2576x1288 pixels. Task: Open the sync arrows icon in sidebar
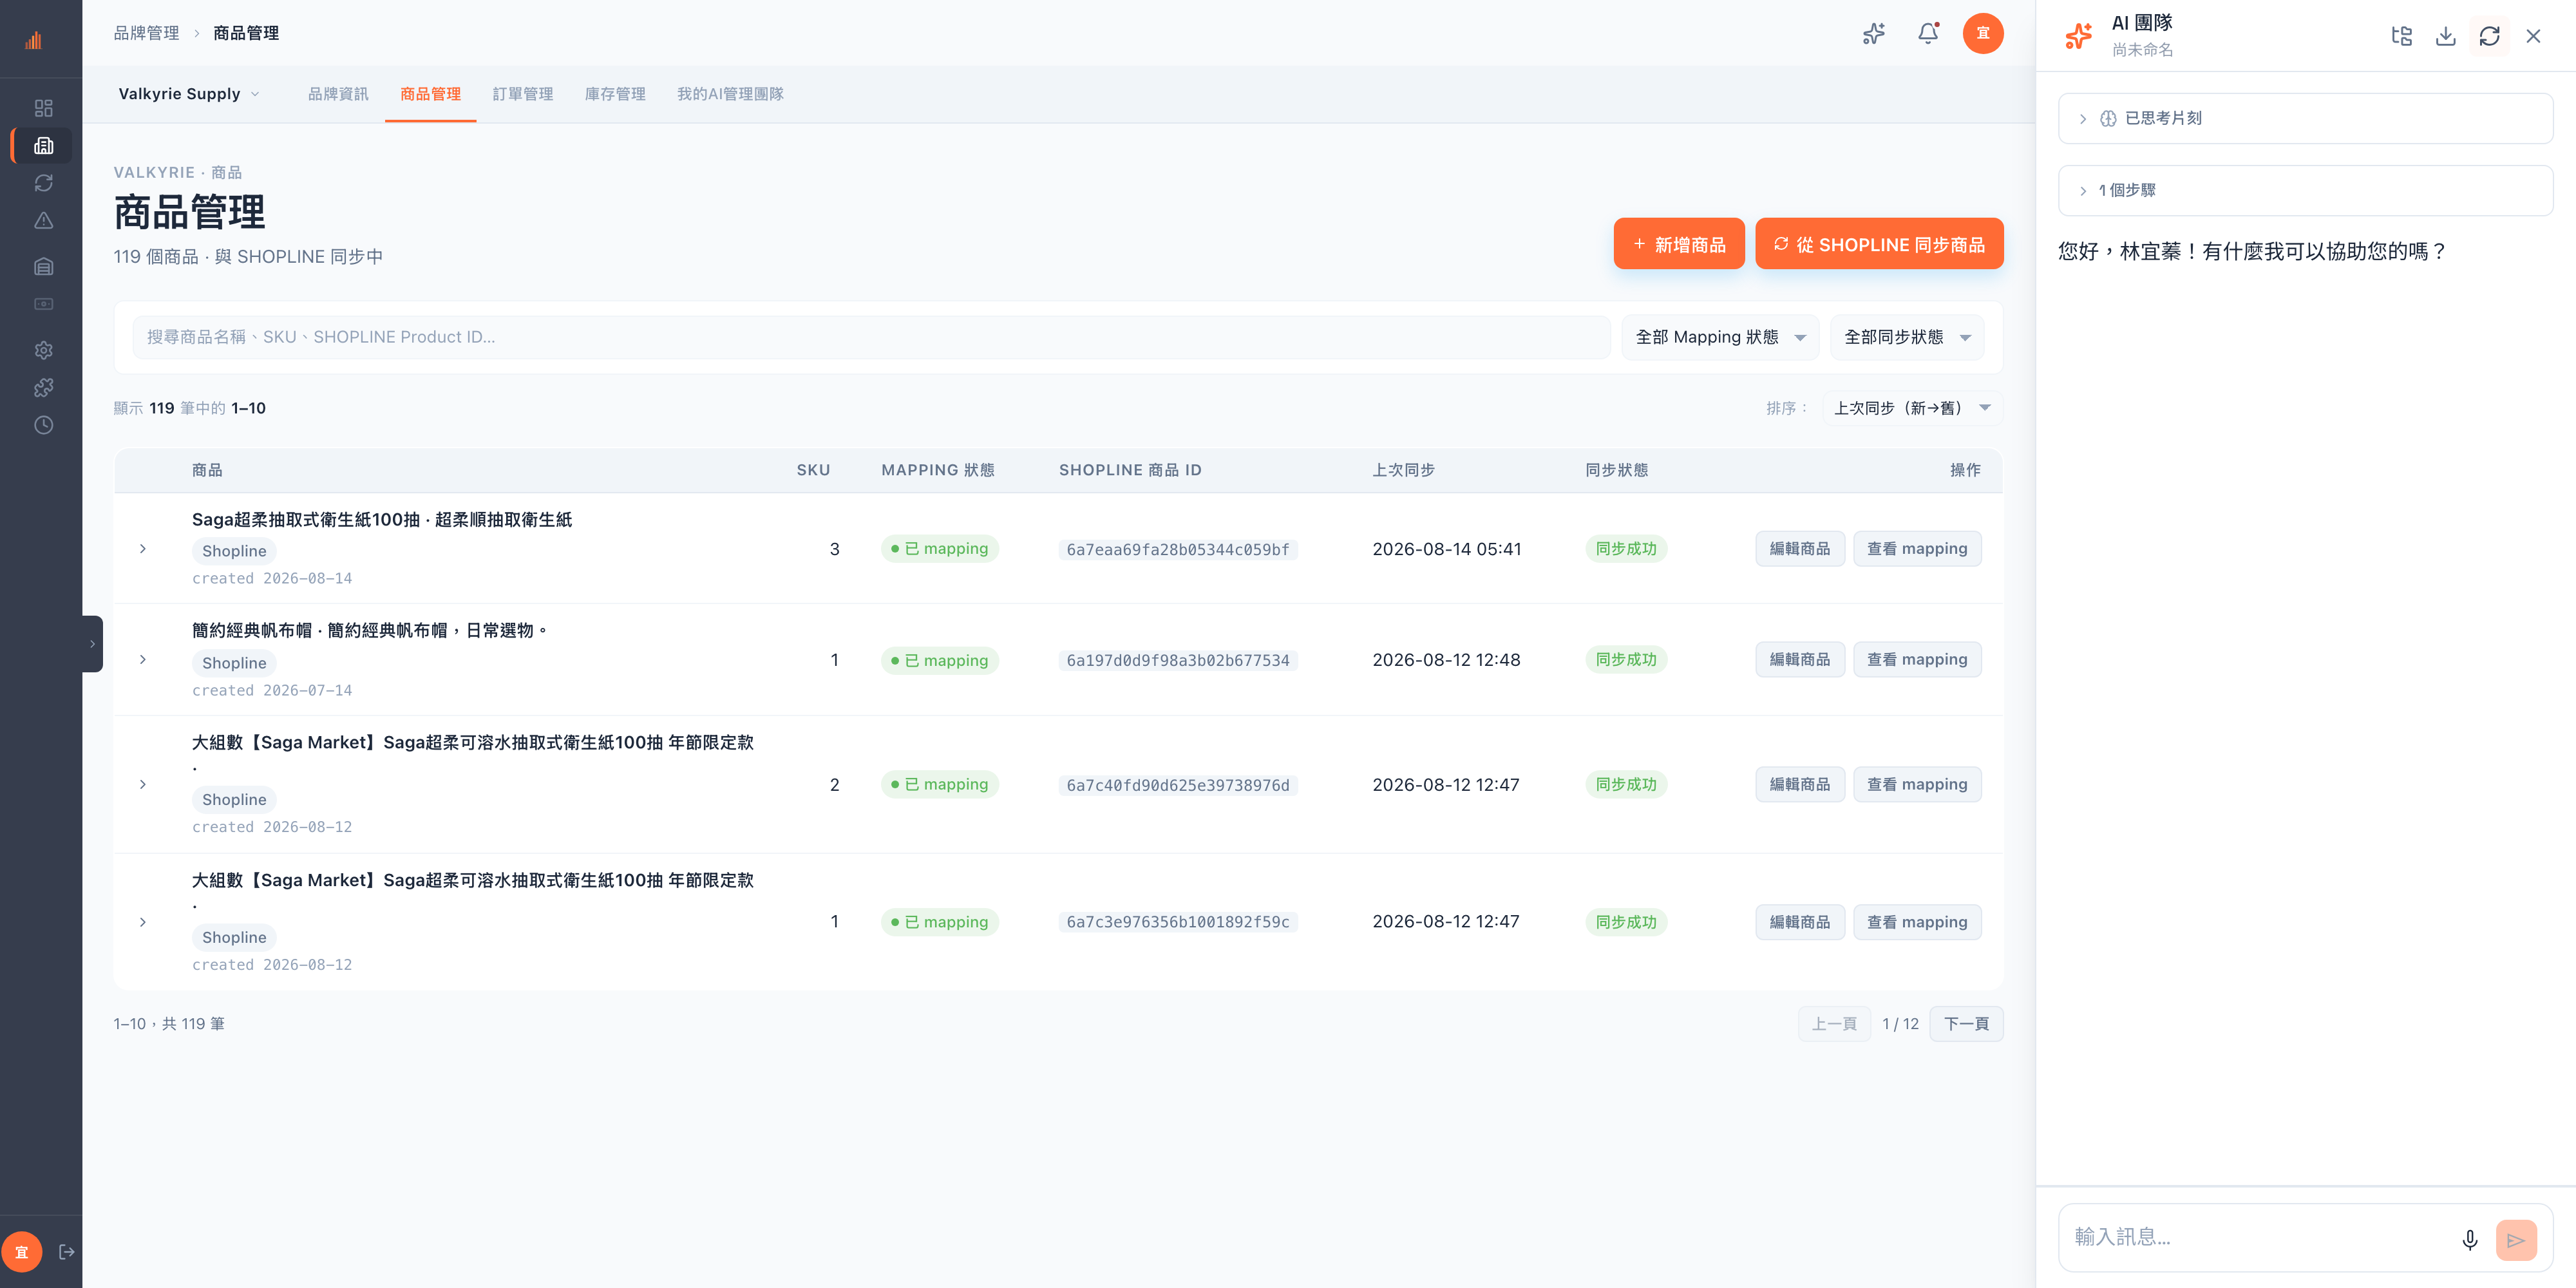point(43,183)
